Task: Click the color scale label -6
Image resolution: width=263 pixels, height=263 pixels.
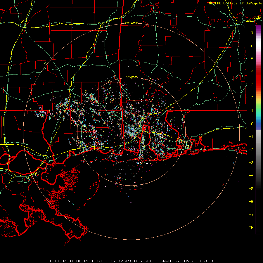Action: [251, 202]
